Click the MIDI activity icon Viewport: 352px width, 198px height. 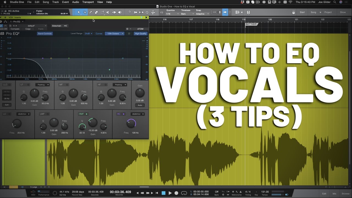(33, 192)
